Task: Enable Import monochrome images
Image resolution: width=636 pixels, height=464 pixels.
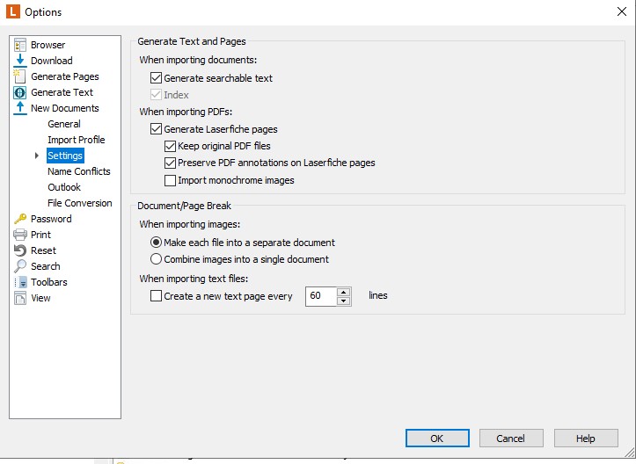Action: pos(171,180)
